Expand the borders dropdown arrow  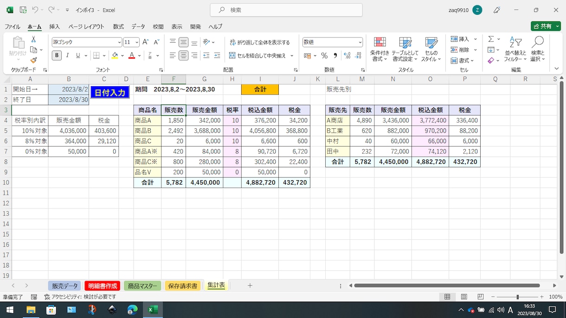(104, 56)
